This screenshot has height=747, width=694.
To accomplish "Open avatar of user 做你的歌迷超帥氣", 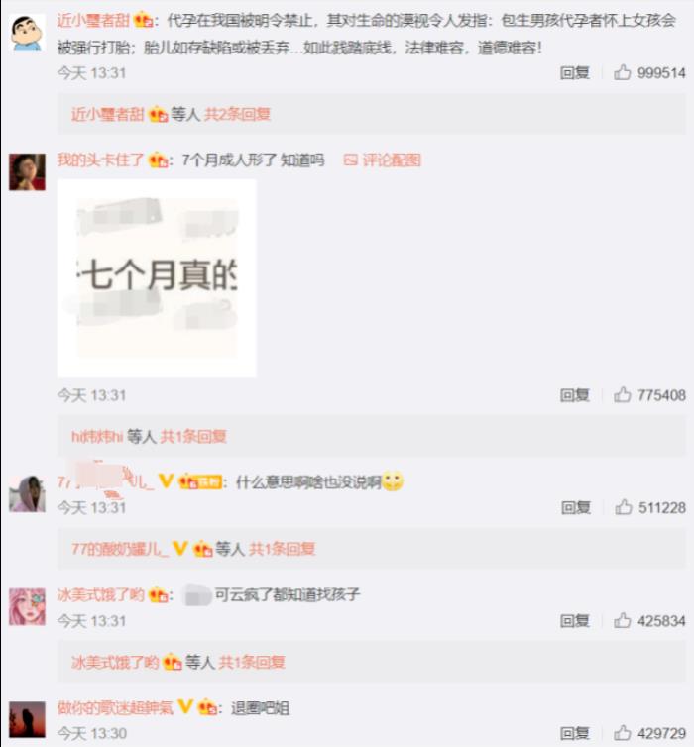I will [x=27, y=719].
